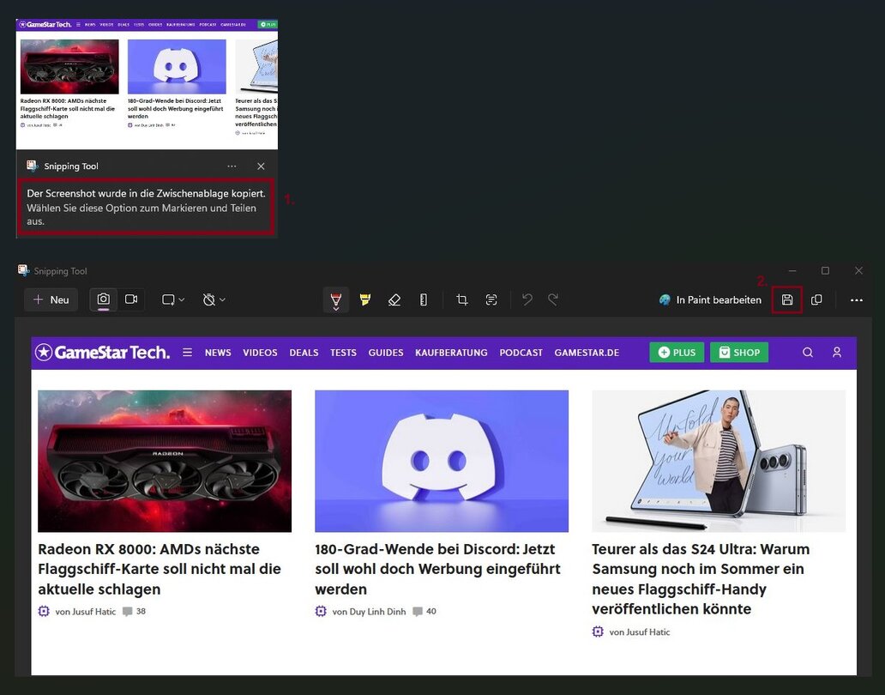Click the search magnifier icon in the purple header
This screenshot has width=885, height=695.
[x=808, y=353]
